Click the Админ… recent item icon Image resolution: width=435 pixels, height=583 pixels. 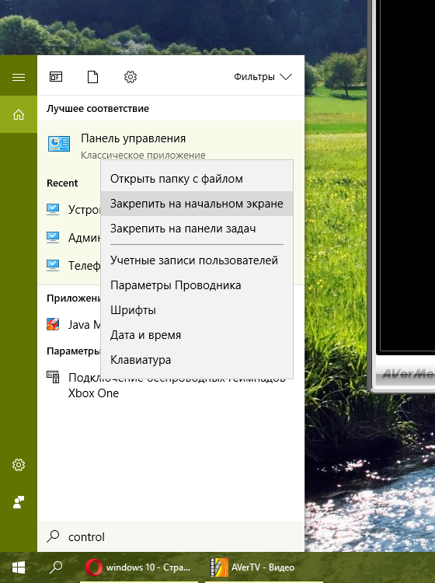click(x=53, y=237)
